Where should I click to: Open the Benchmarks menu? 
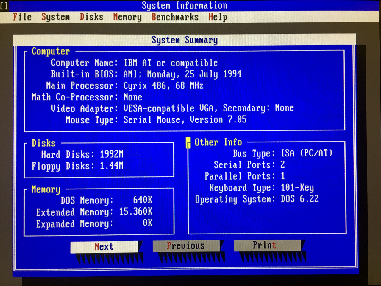click(175, 17)
